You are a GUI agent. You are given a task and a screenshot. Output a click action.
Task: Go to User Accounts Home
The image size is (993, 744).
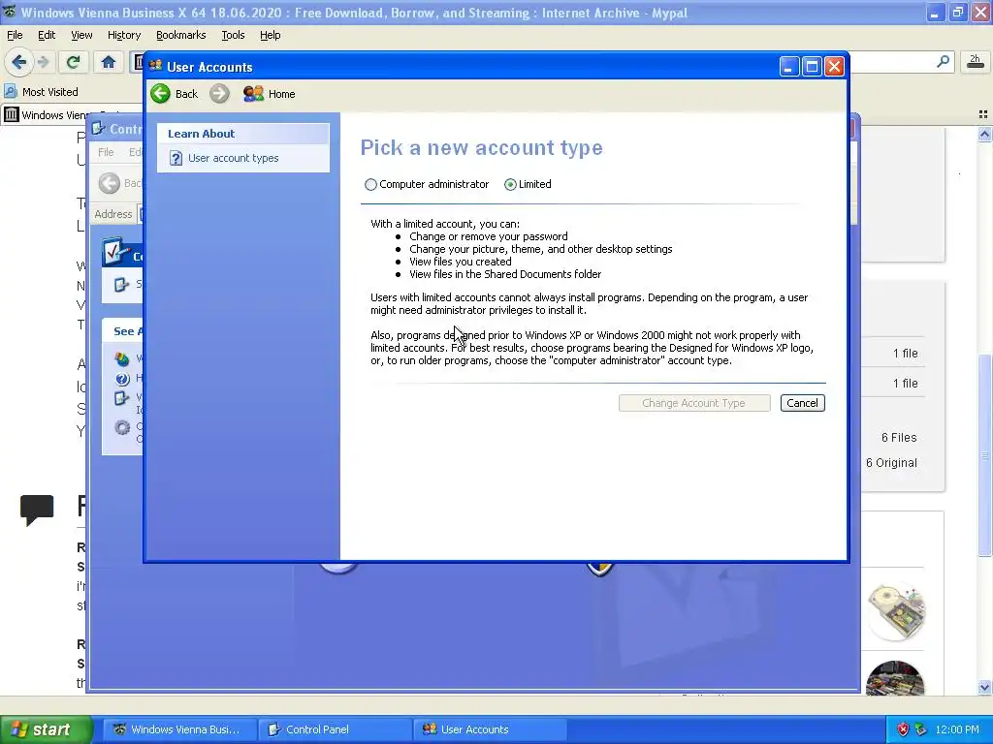(x=270, y=94)
